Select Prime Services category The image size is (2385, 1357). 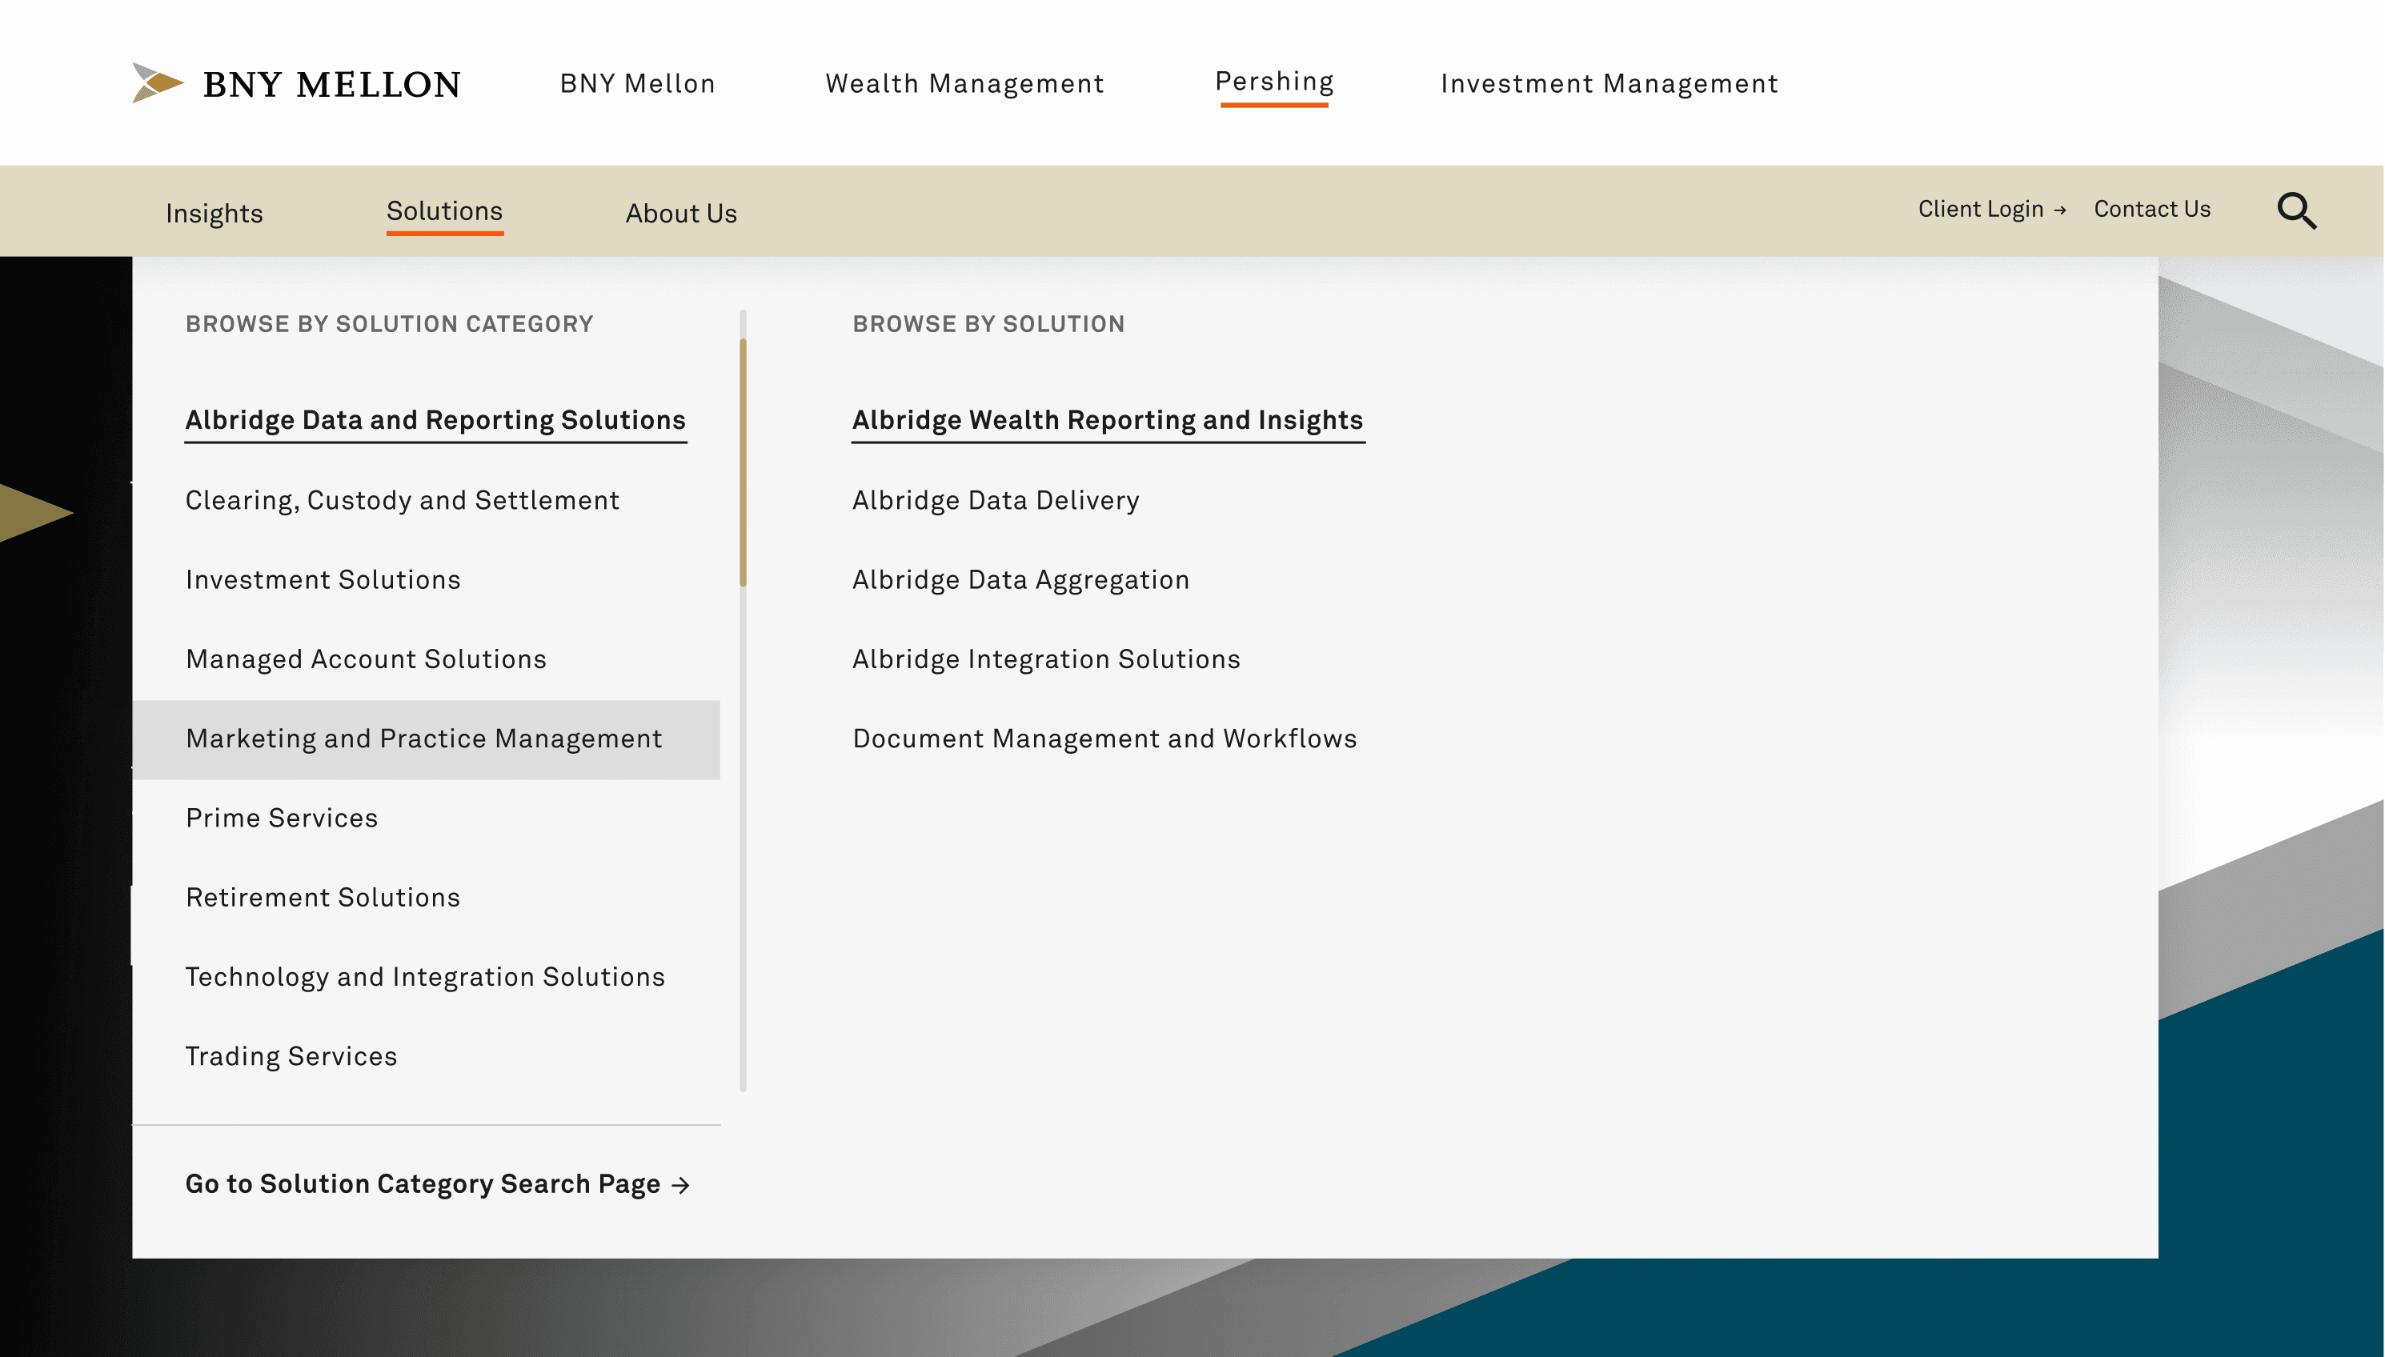click(282, 819)
